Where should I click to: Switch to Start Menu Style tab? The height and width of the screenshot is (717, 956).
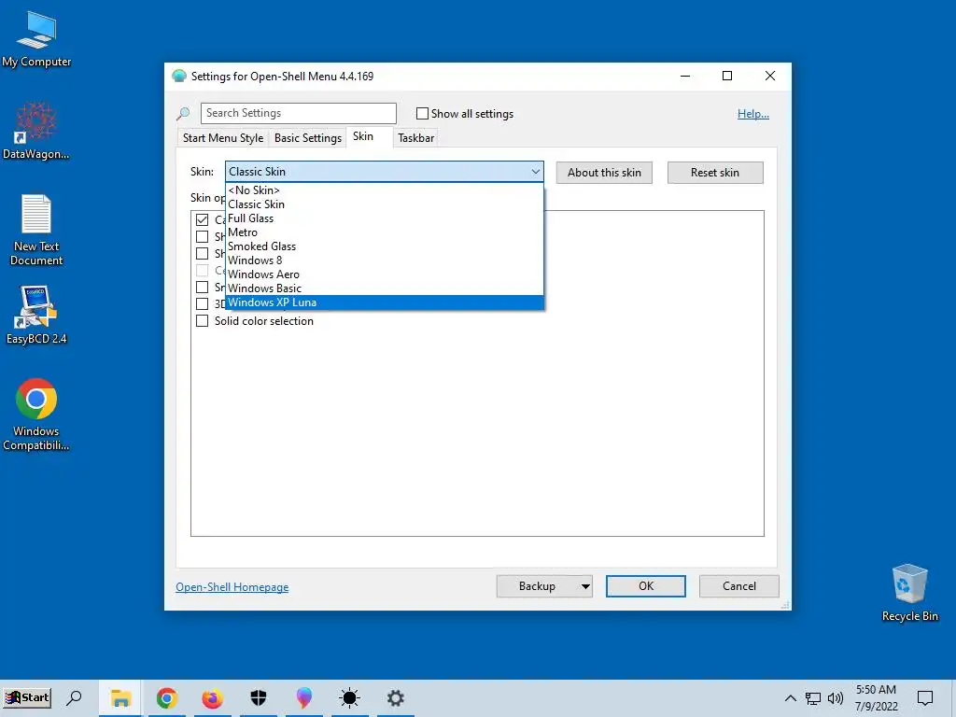coord(223,138)
